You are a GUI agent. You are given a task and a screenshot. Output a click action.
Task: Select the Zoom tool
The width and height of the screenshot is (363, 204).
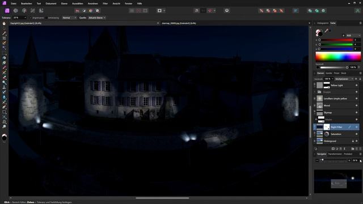tap(4, 126)
